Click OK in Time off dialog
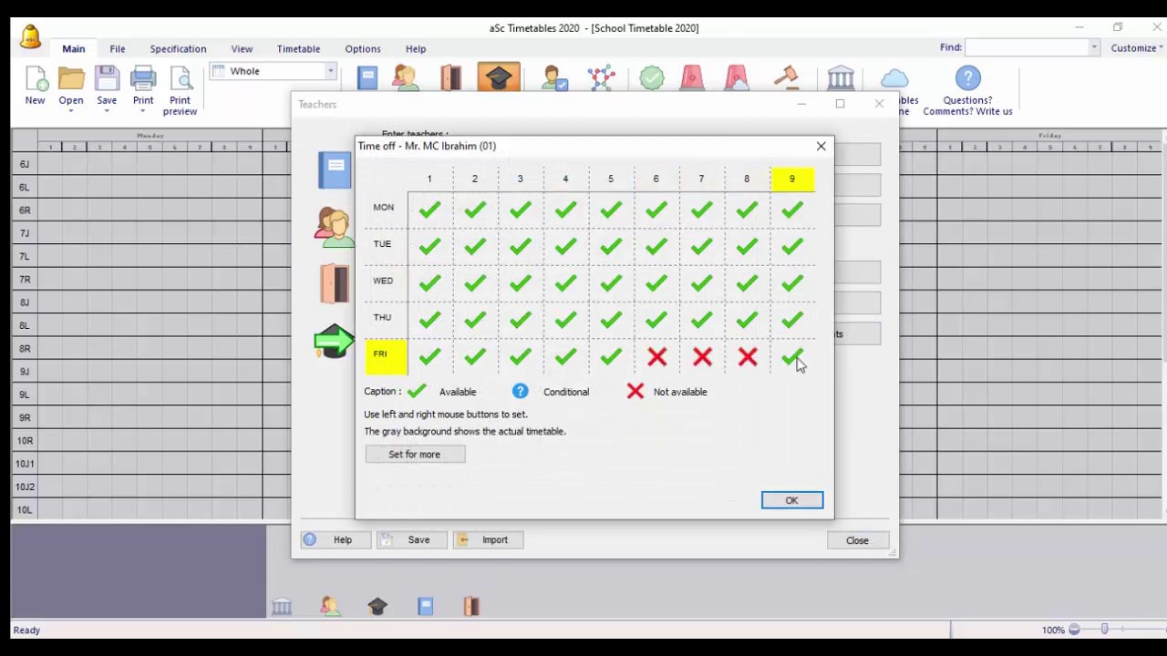This screenshot has height=656, width=1167. [x=791, y=500]
